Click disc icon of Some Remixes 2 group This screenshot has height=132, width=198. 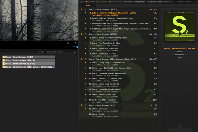[85, 10]
